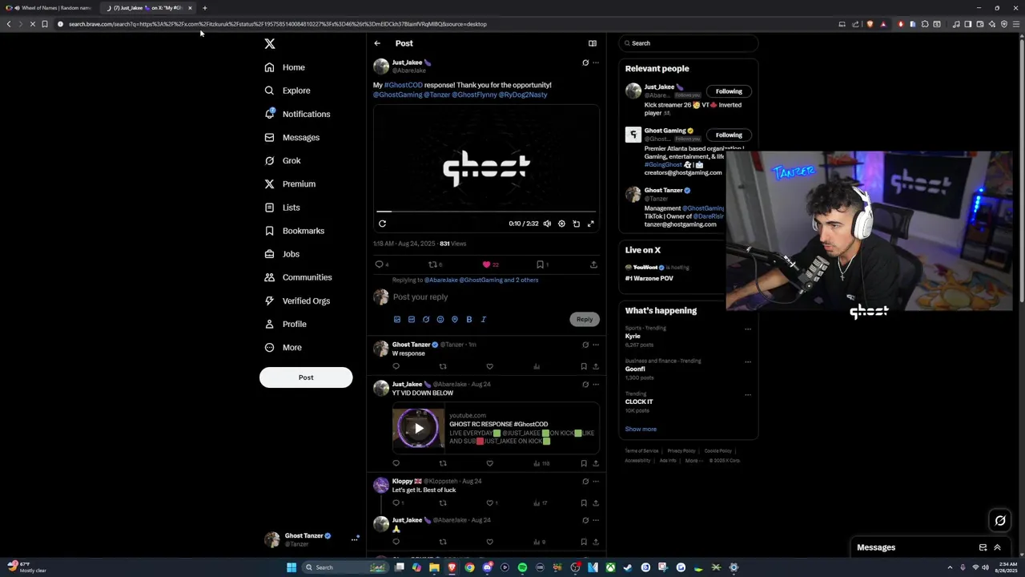
Task: Open the #GhostCOD hashtag link in the main post
Action: 403,85
